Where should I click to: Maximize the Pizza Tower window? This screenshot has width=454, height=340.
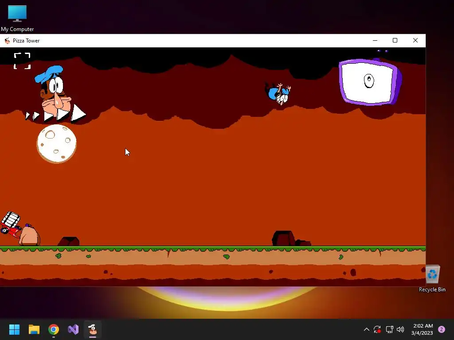(395, 40)
